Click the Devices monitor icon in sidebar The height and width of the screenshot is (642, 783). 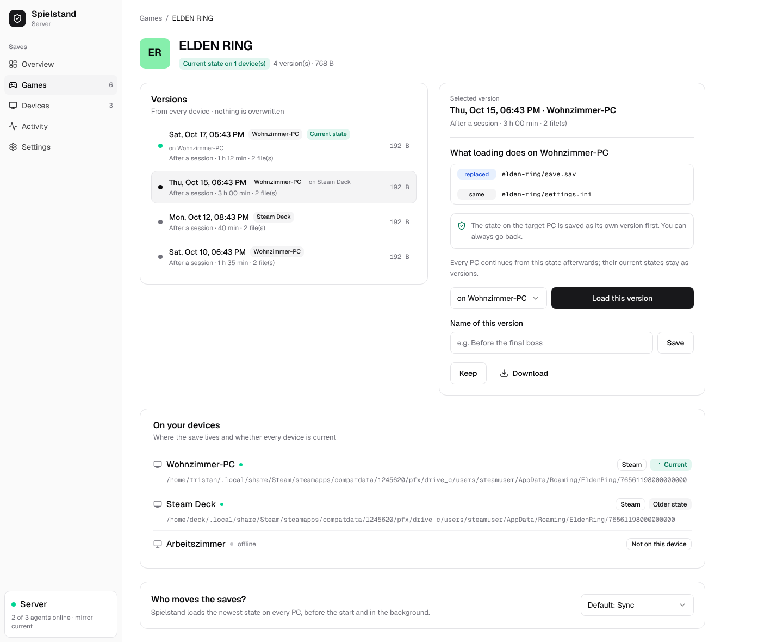click(x=13, y=106)
